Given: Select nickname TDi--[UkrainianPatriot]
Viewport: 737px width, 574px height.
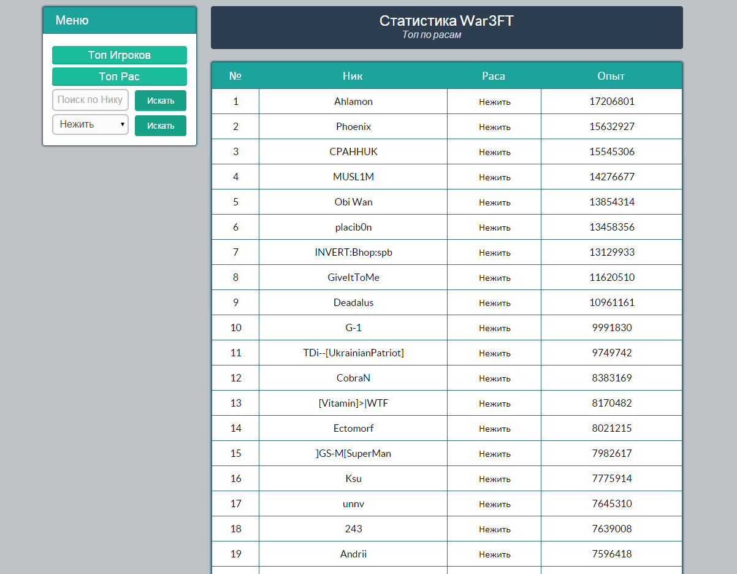Looking at the screenshot, I should (353, 353).
